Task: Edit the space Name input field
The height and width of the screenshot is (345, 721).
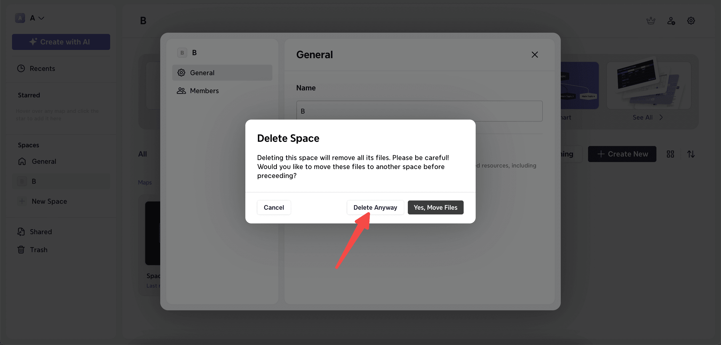Action: [419, 111]
